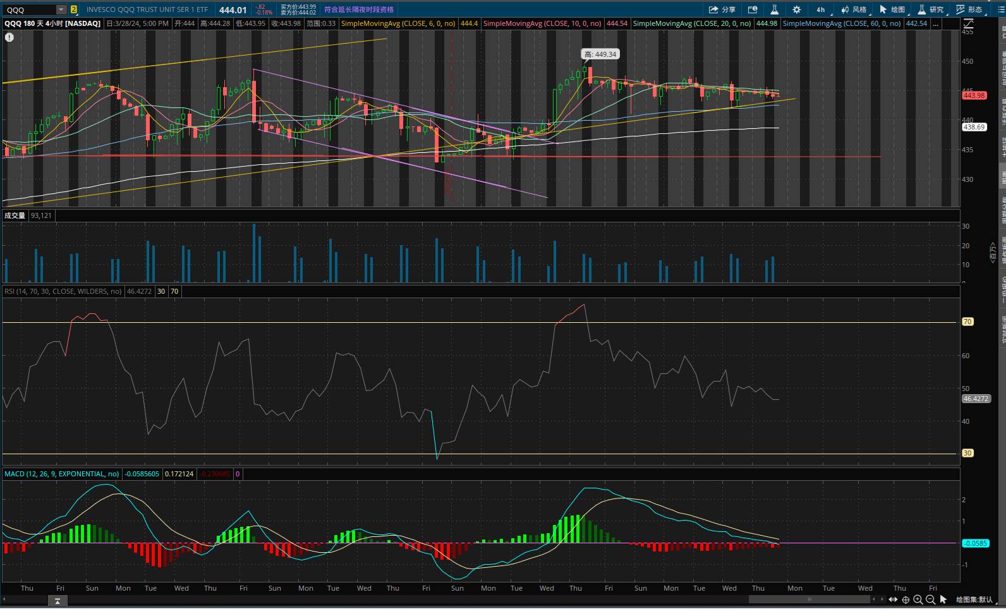Click the 分享 share button
Image resolution: width=1006 pixels, height=609 pixels.
[x=722, y=9]
